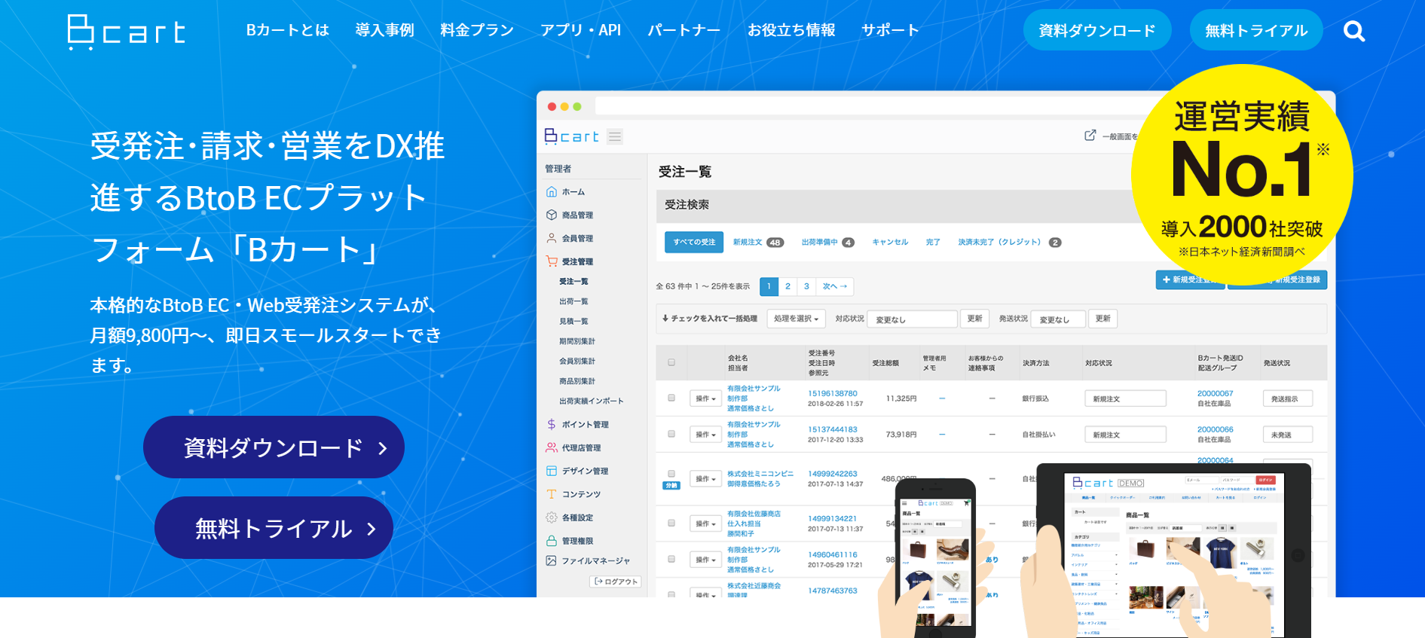This screenshot has width=1425, height=638.
Task: Click the cart icon beside 受注管理
Action: [552, 261]
